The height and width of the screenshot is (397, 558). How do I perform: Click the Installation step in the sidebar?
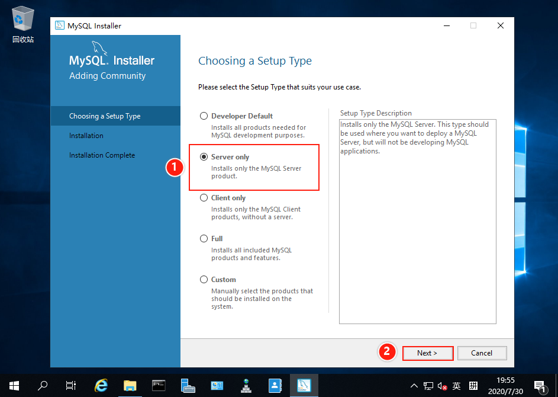tap(86, 135)
